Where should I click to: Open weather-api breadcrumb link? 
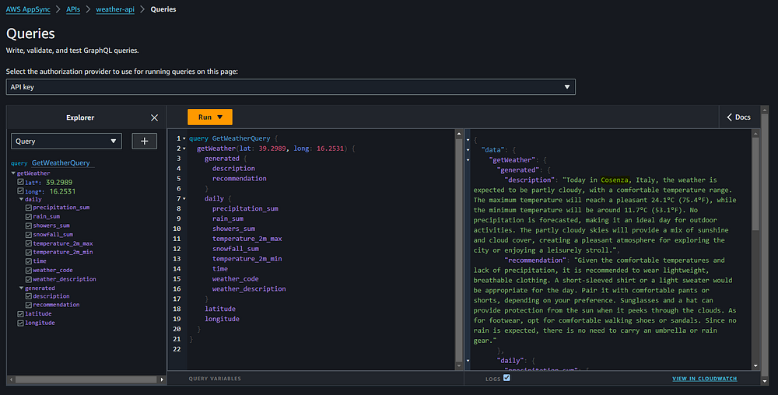[x=115, y=9]
